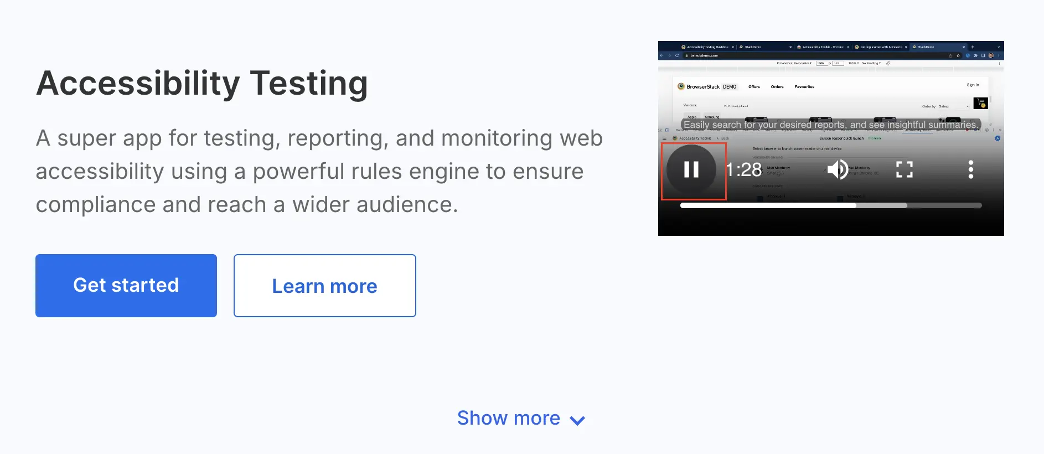1044x454 pixels.
Task: Click the Accessibility Testing heading
Action: [202, 84]
